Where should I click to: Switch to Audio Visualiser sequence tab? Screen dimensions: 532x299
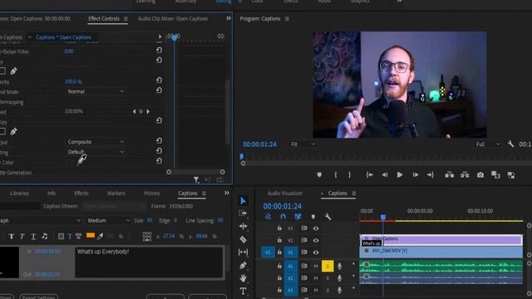point(285,194)
